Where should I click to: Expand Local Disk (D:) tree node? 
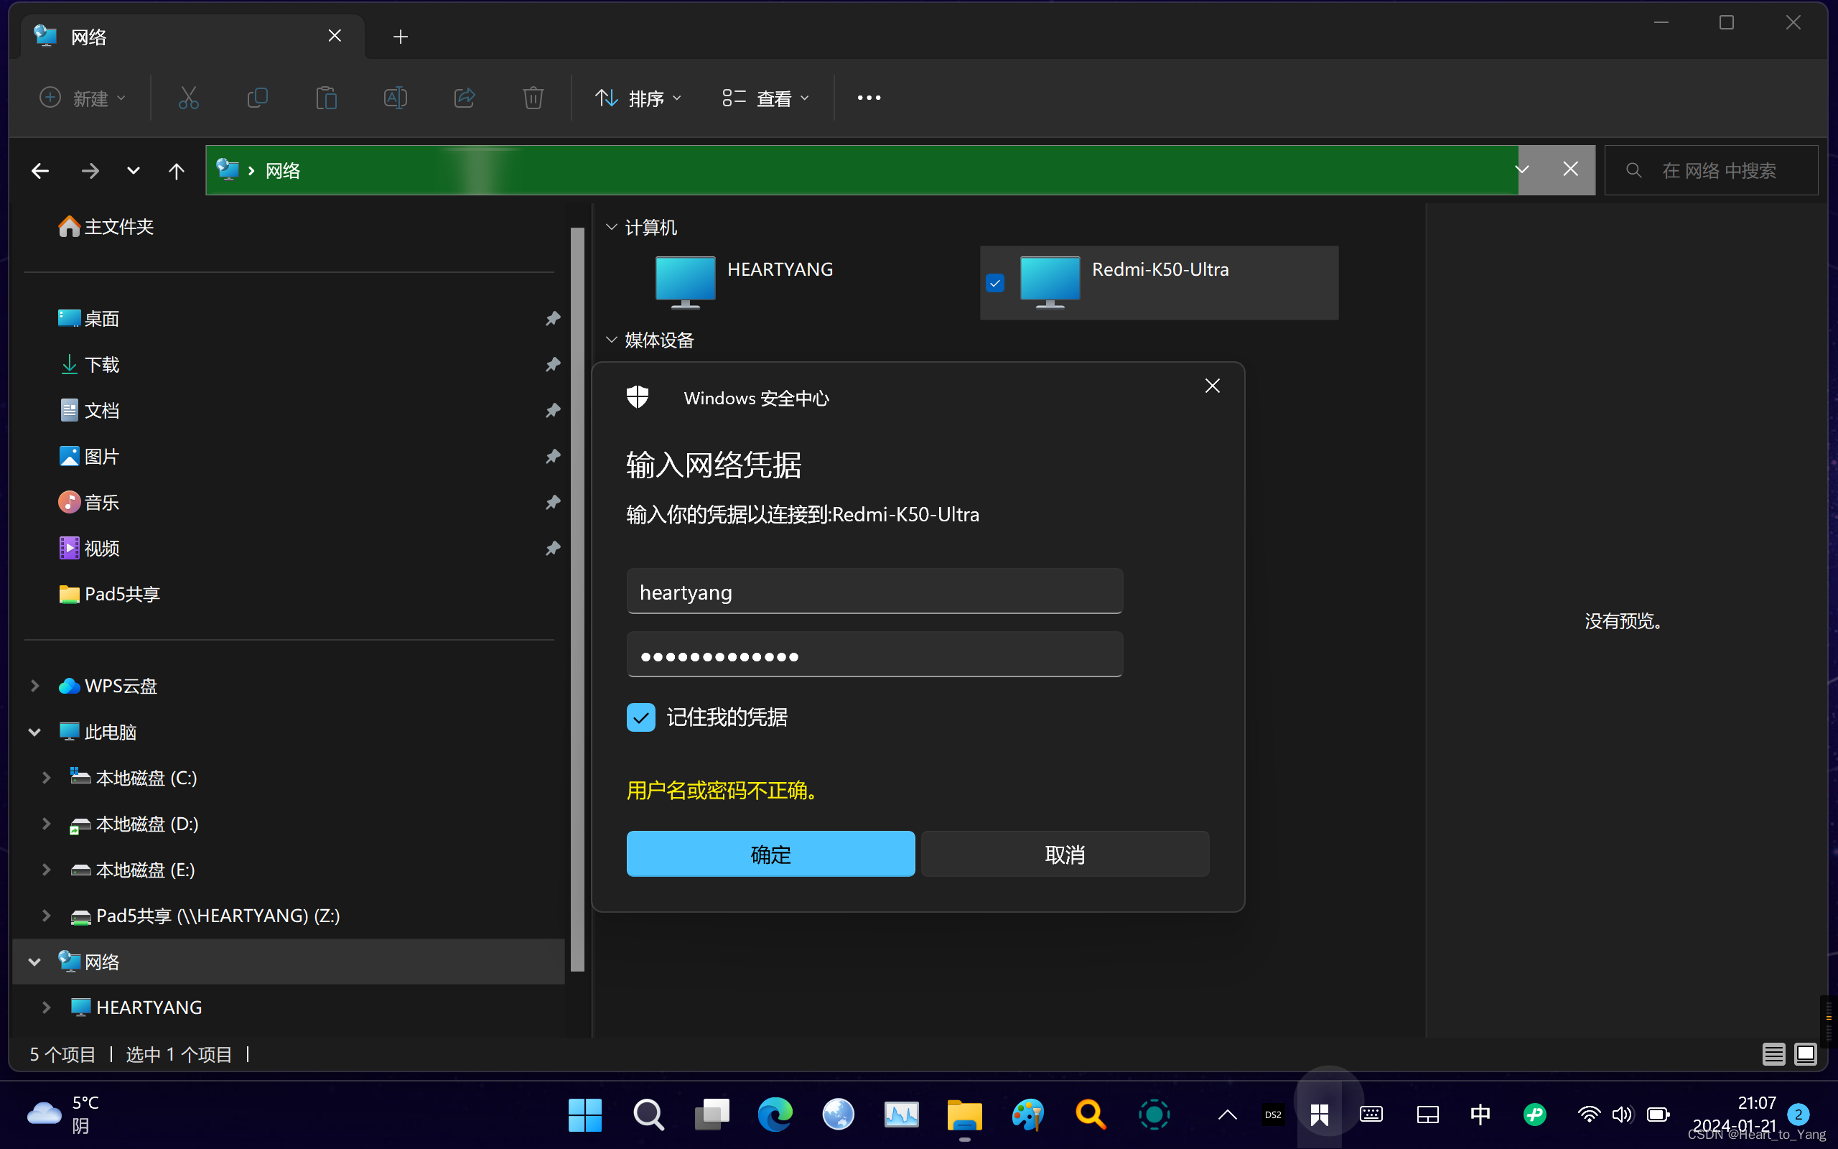pos(47,824)
